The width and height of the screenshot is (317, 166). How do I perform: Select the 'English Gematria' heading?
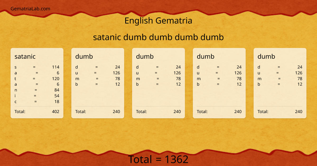[x=158, y=21]
